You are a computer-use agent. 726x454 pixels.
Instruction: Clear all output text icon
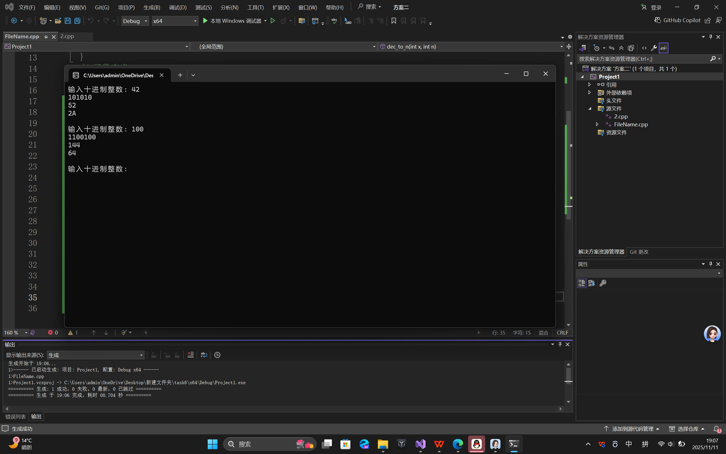tap(190, 355)
